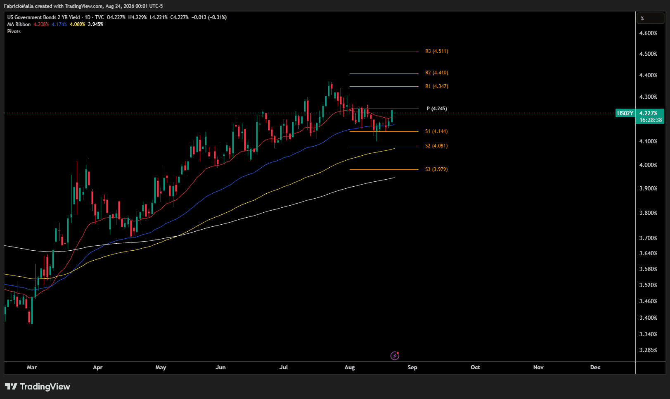670x399 pixels.
Task: Click the 3.900% price scale label
Action: coord(648,188)
